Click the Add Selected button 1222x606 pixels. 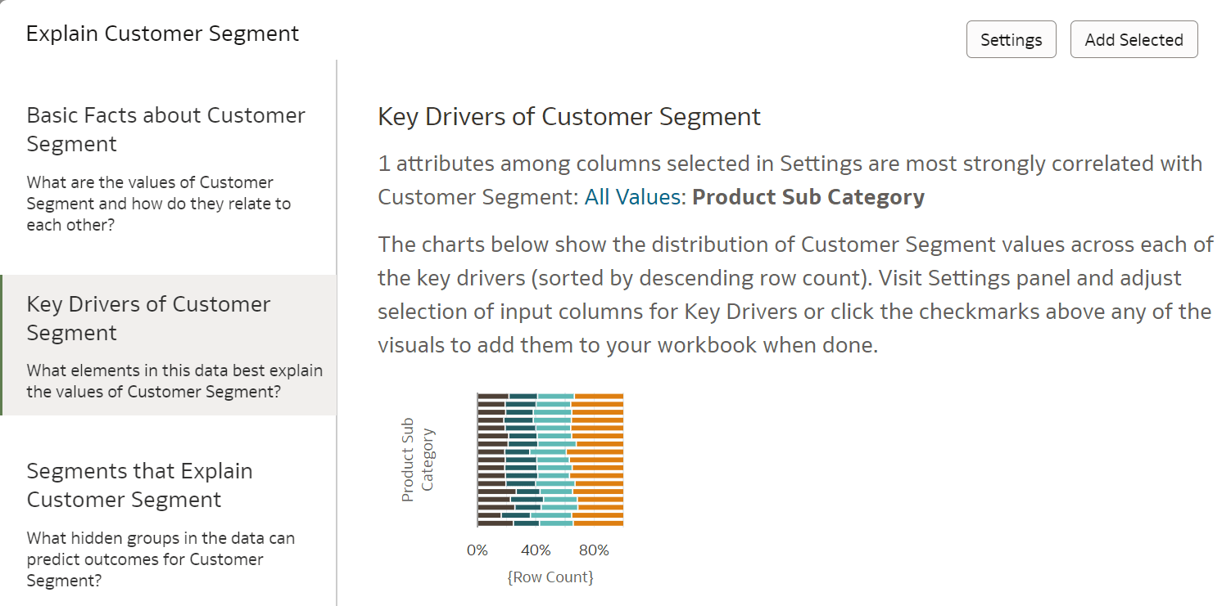click(x=1134, y=38)
